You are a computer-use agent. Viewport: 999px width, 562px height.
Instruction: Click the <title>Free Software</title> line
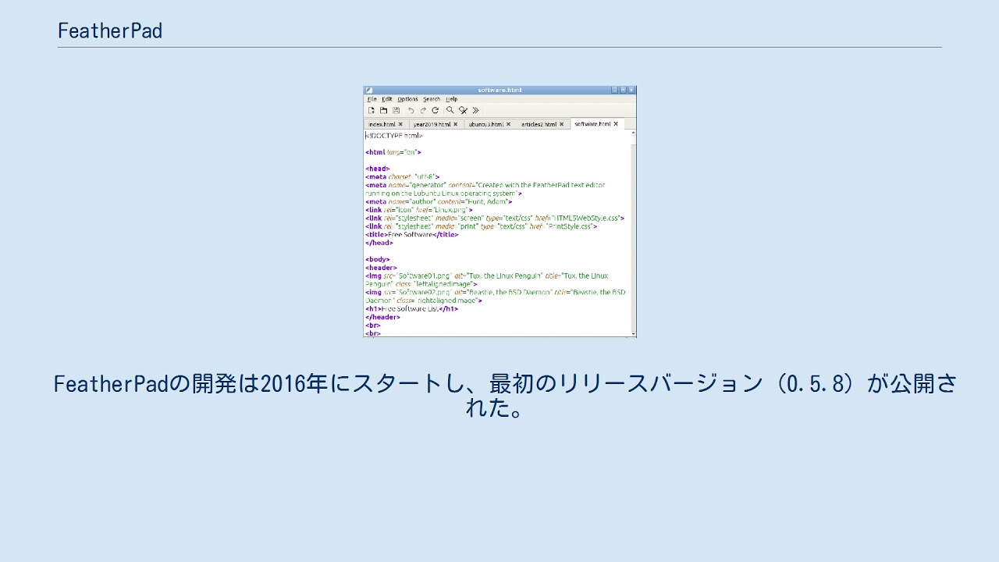(411, 234)
